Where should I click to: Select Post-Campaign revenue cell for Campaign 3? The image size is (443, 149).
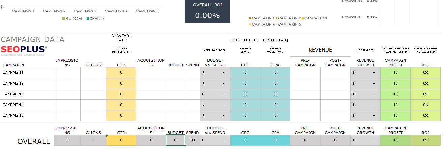335,94
